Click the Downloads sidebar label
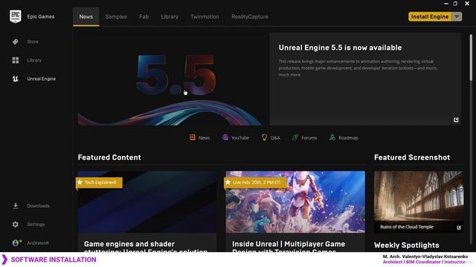 click(x=38, y=206)
